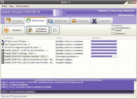Screen dimensions: 137x99
Task: Click the SoundMAX row progress bar
Action: point(104,47)
